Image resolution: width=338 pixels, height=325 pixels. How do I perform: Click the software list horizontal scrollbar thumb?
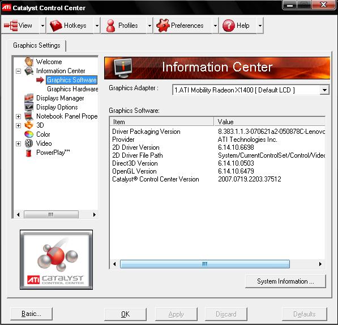[x=204, y=264]
